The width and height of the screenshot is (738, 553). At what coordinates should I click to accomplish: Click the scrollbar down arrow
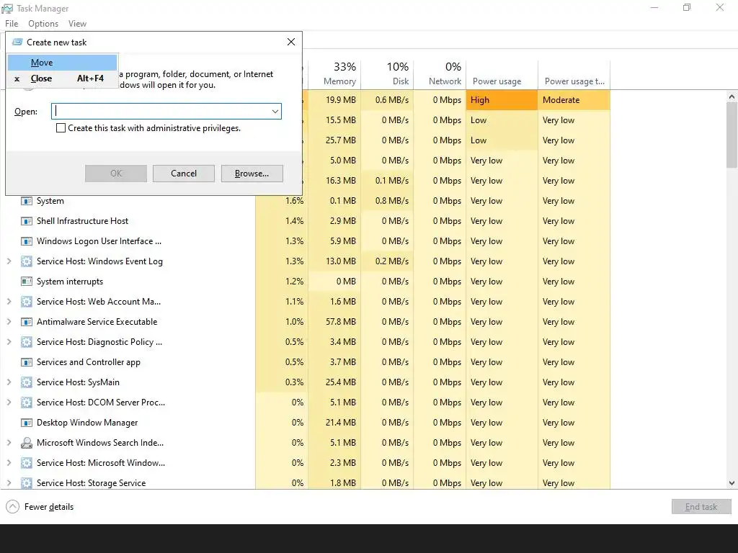click(732, 483)
